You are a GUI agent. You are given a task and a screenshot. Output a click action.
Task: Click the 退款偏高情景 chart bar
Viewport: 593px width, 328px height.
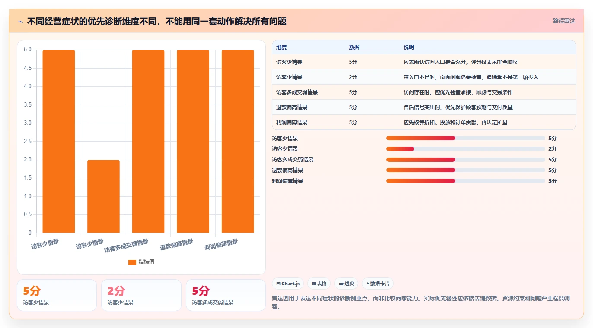[x=193, y=142]
